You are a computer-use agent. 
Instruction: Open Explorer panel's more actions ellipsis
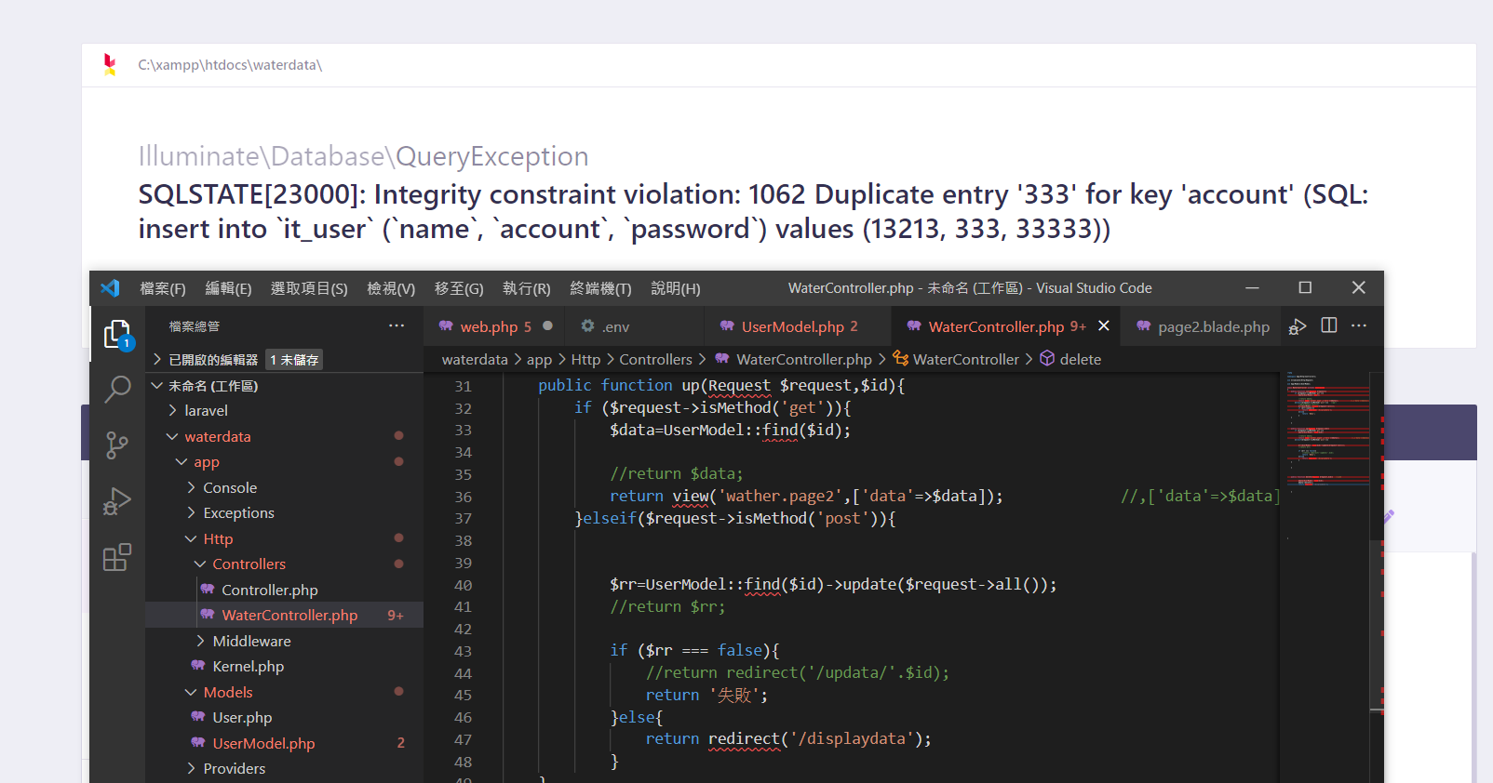coord(397,325)
